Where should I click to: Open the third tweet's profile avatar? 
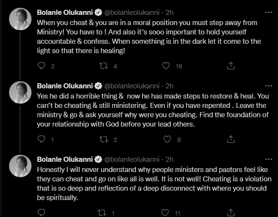(19, 164)
